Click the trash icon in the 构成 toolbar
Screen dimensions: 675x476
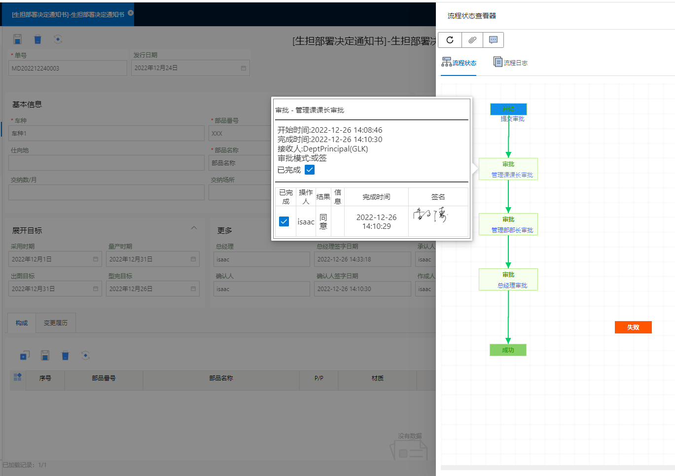pos(65,355)
